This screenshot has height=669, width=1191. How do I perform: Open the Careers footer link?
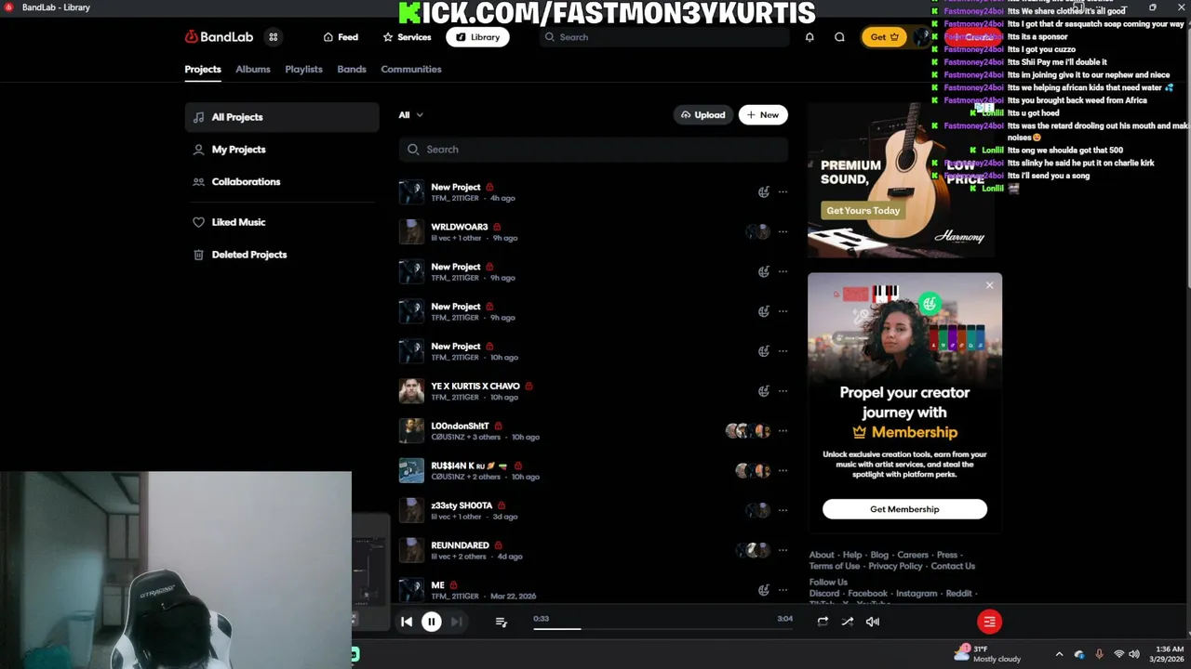pyautogui.click(x=913, y=555)
